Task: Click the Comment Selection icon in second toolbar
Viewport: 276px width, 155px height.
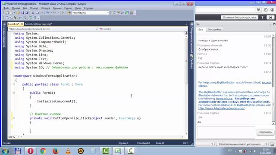Action: click(31, 18)
